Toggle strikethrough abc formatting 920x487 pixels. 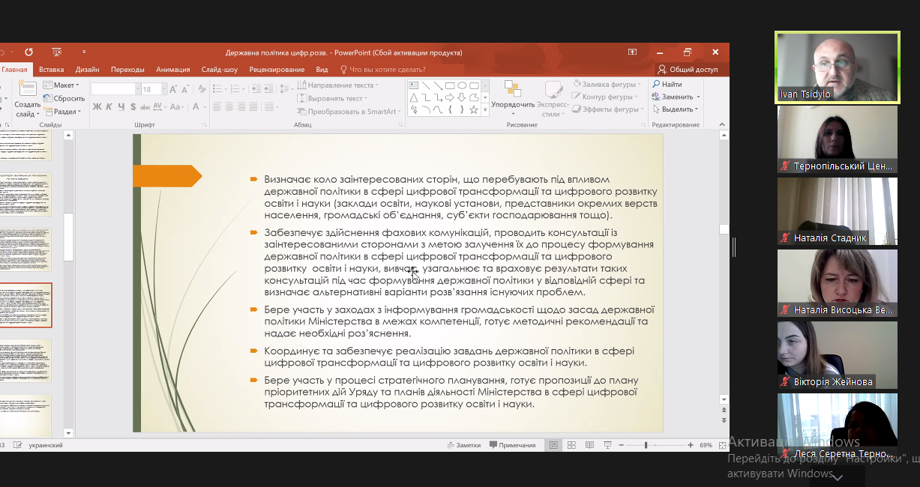[145, 107]
